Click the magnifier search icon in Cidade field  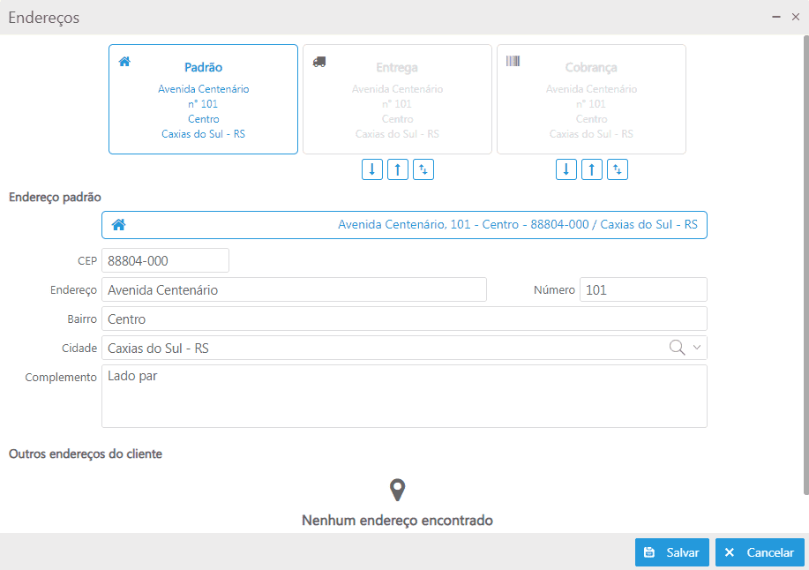tap(677, 348)
